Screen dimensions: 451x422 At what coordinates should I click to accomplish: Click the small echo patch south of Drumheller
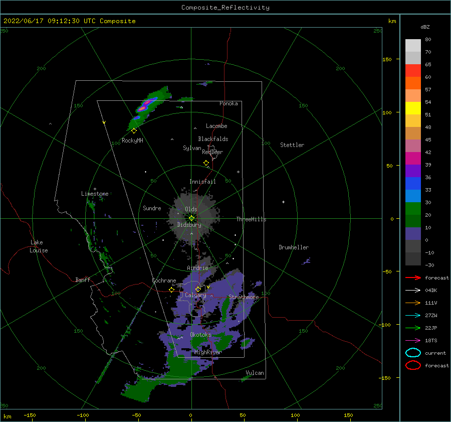(x=306, y=261)
